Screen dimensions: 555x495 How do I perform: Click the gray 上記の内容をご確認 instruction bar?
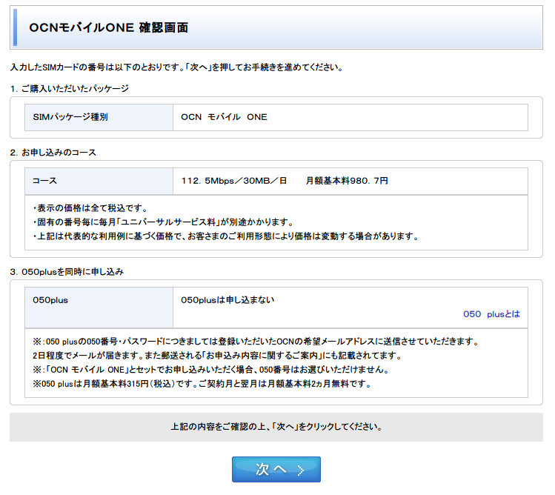tap(276, 428)
